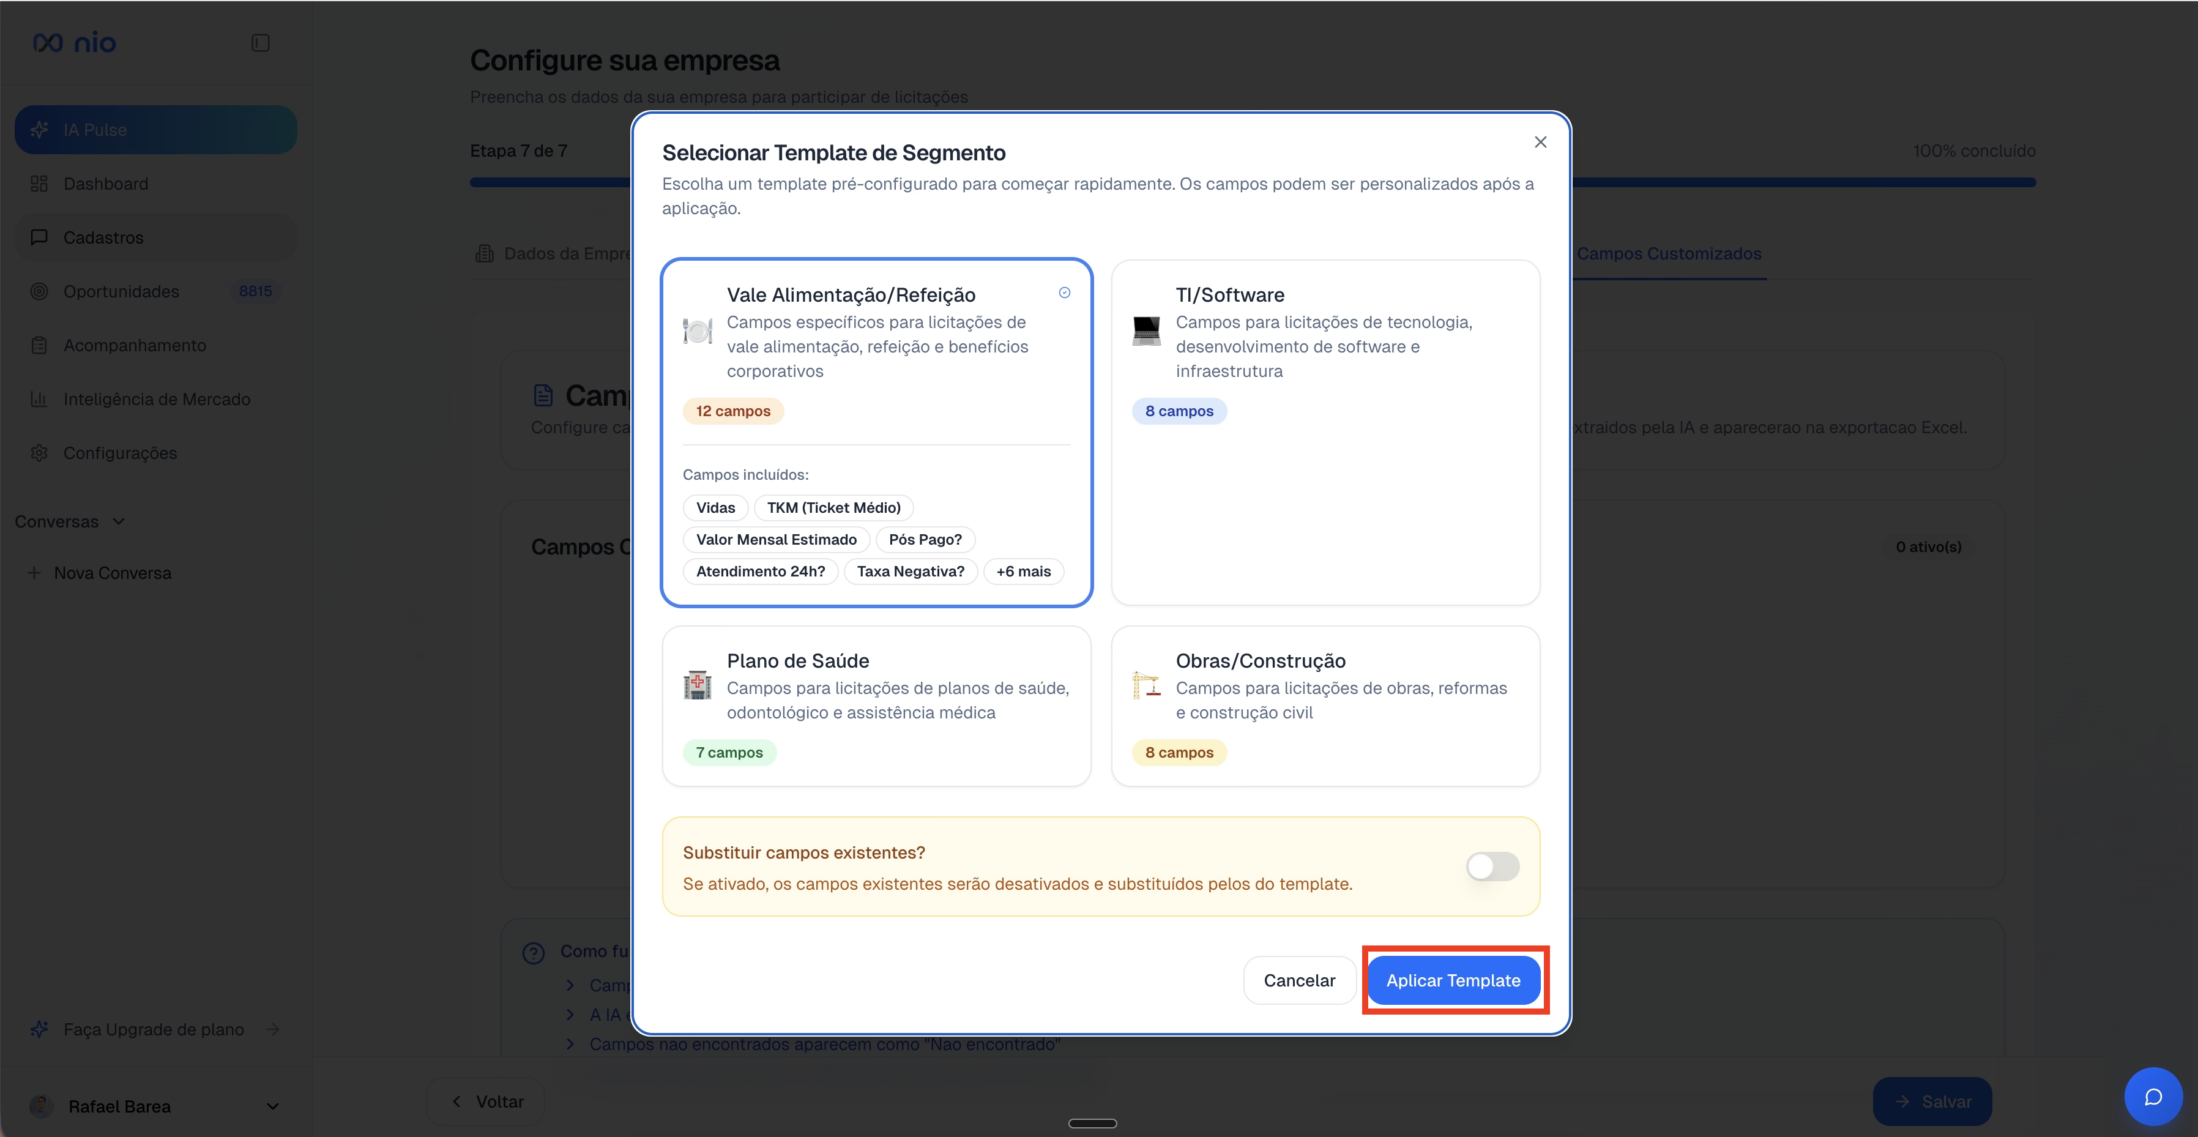2198x1137 pixels.
Task: Open the support chat bubble
Action: (x=2153, y=1096)
